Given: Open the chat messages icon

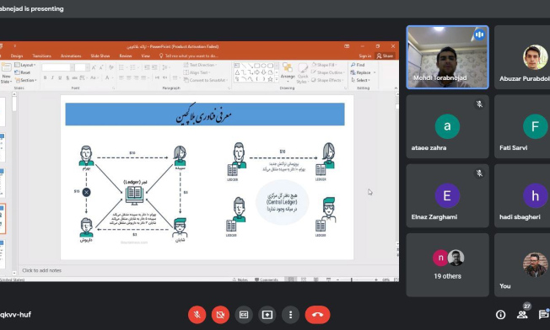Looking at the screenshot, I should click(543, 315).
